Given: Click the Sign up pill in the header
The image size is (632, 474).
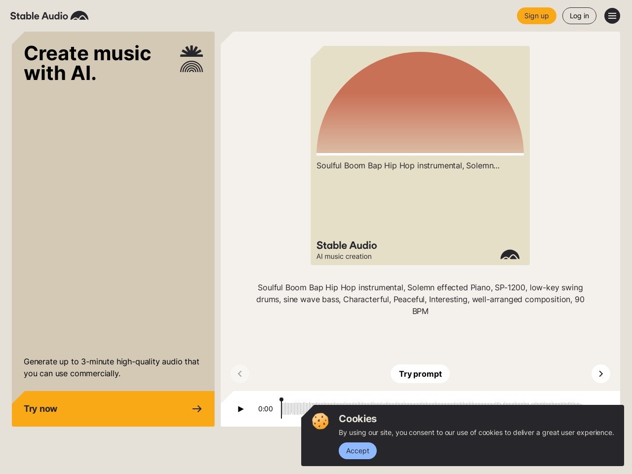Looking at the screenshot, I should tap(537, 16).
